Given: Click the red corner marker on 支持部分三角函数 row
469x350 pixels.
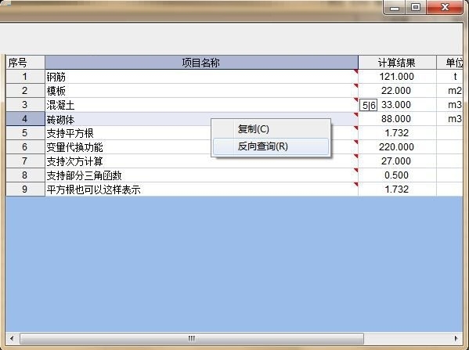Looking at the screenshot, I should 355,170.
